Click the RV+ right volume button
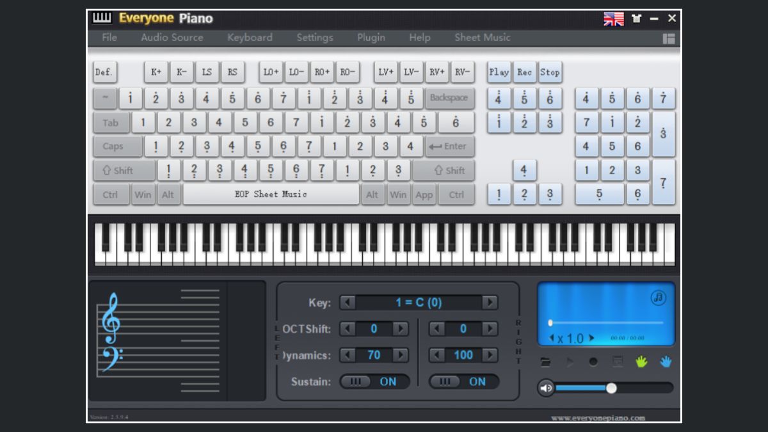This screenshot has width=768, height=432. tap(437, 72)
